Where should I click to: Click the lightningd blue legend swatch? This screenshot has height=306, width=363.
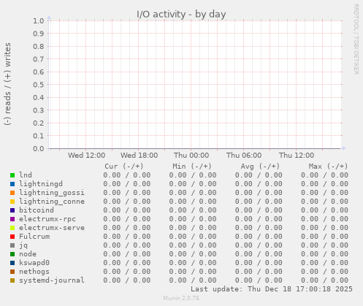[x=12, y=184]
